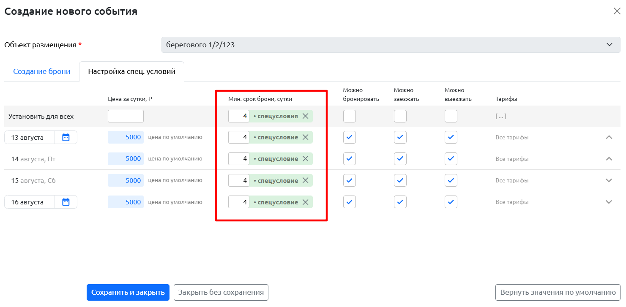Edit min stay value for 16 августа

click(x=239, y=202)
